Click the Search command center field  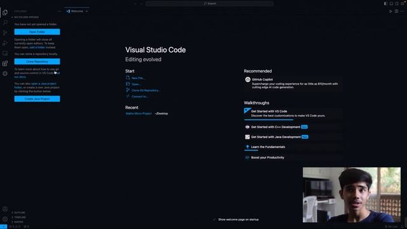[209, 3]
